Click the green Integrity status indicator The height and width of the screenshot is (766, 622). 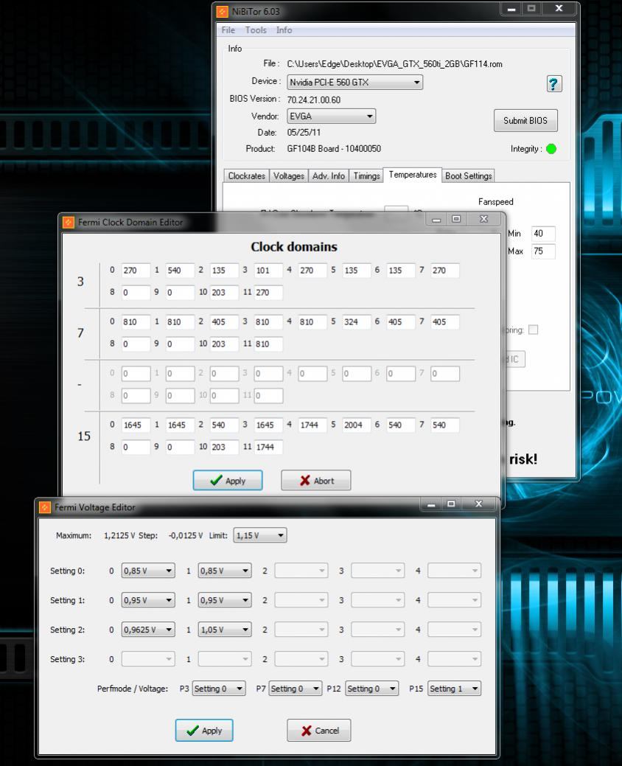551,149
